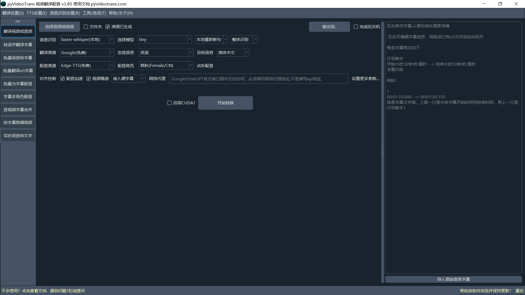The width and height of the screenshot is (525, 295).
Task: Open the 工具/选项(T) menu
Action: point(94,13)
